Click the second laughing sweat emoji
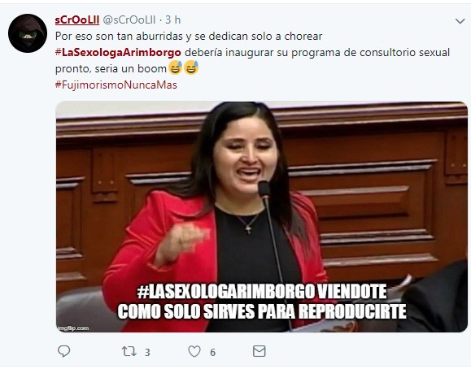471x369 pixels. pyautogui.click(x=191, y=67)
